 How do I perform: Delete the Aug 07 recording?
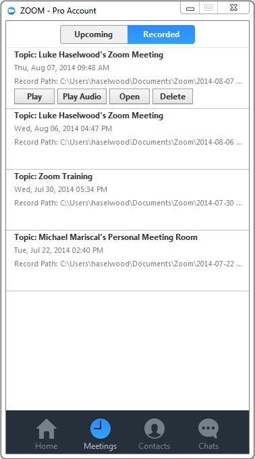[173, 97]
